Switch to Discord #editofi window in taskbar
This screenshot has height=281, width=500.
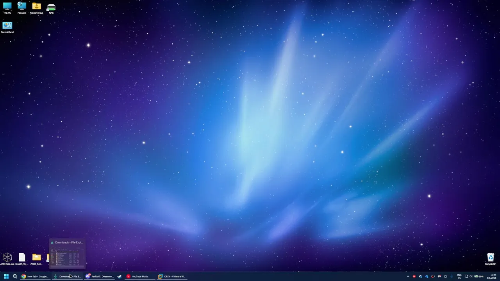pos(100,276)
